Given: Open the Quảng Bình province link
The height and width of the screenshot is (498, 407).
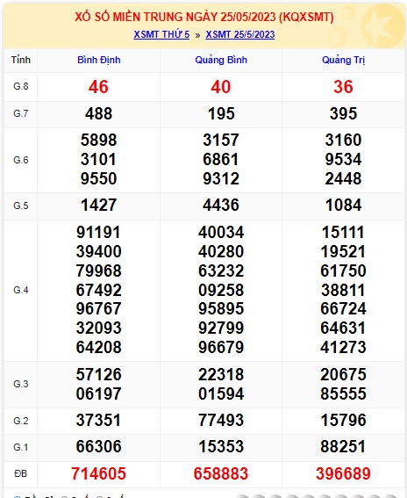Looking at the screenshot, I should tap(221, 60).
